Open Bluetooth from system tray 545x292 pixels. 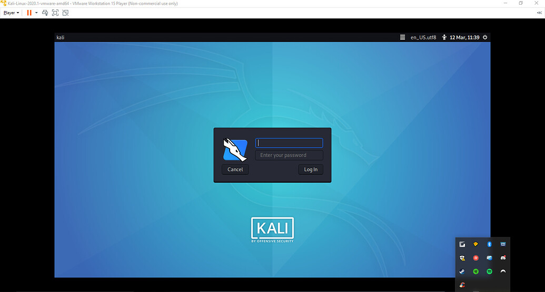489,244
